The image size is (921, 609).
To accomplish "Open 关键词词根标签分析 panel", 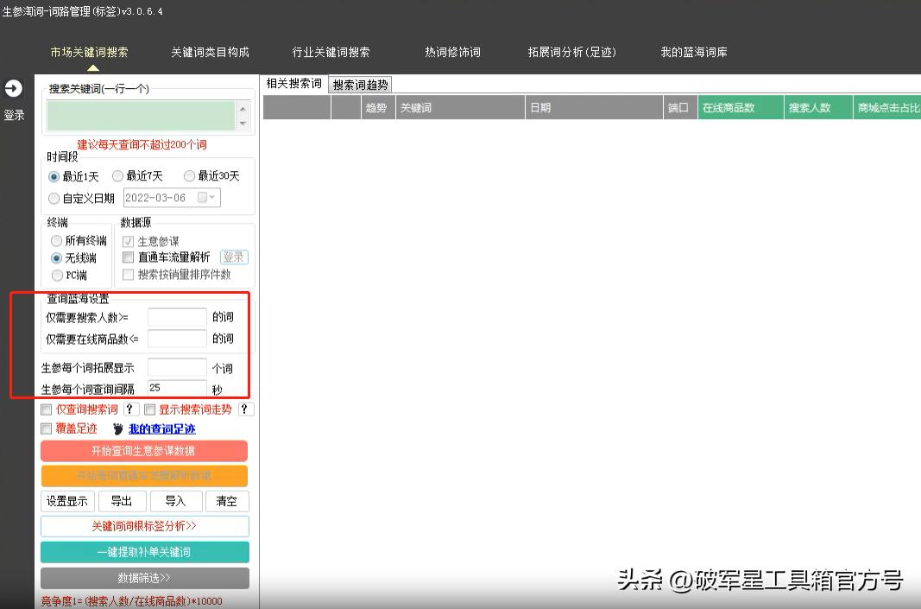I will (144, 525).
